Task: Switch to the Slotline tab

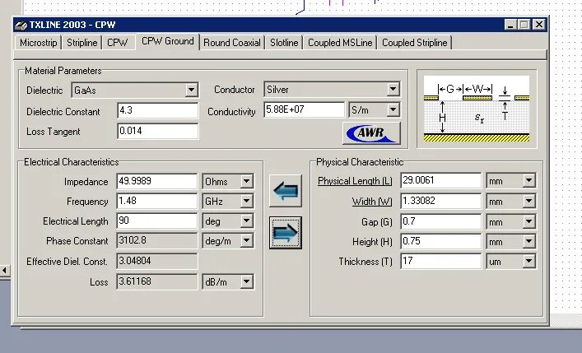Action: (284, 43)
